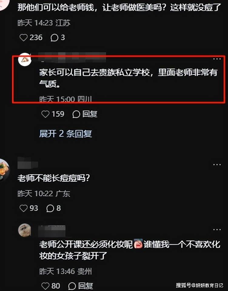Open more options on Guangdong comment
This screenshot has width=228, height=291.
217,165
